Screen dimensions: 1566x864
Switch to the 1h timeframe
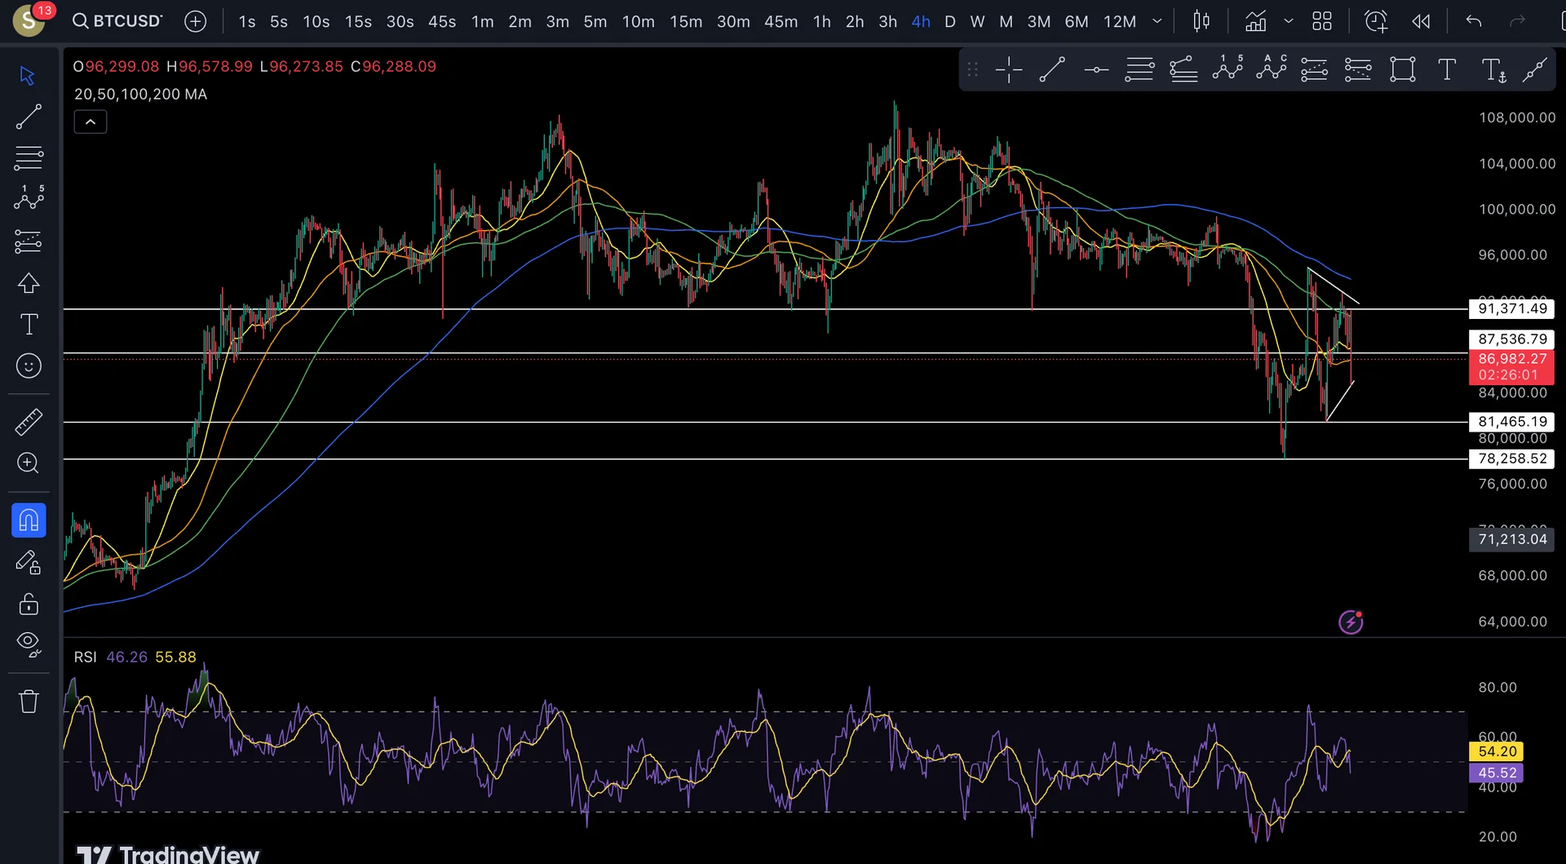point(821,22)
